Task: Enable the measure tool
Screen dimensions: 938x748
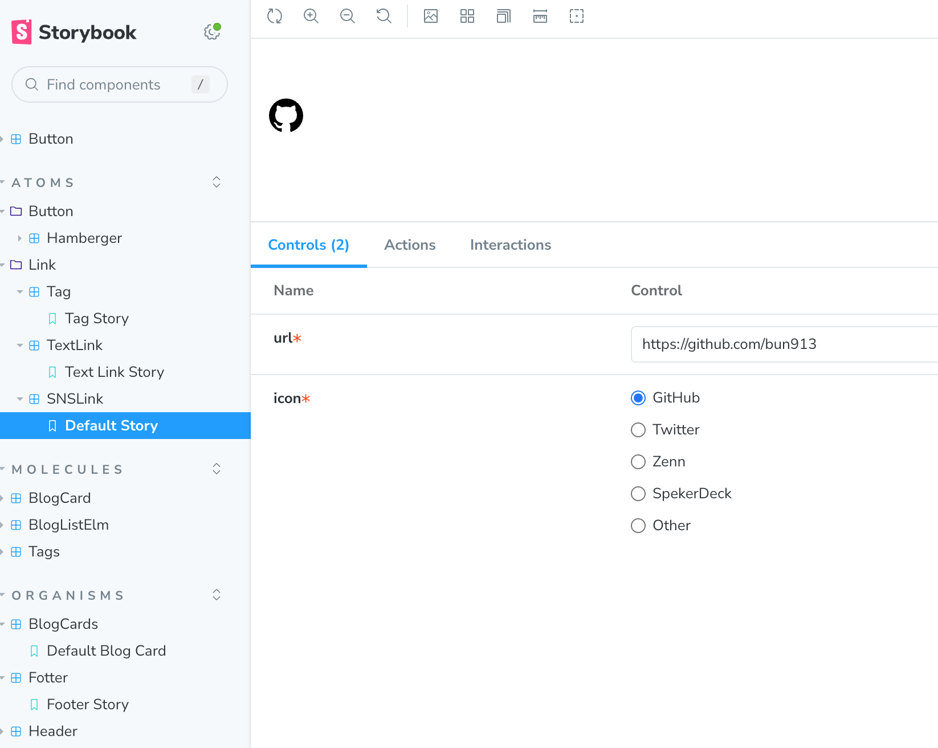Action: pyautogui.click(x=540, y=16)
